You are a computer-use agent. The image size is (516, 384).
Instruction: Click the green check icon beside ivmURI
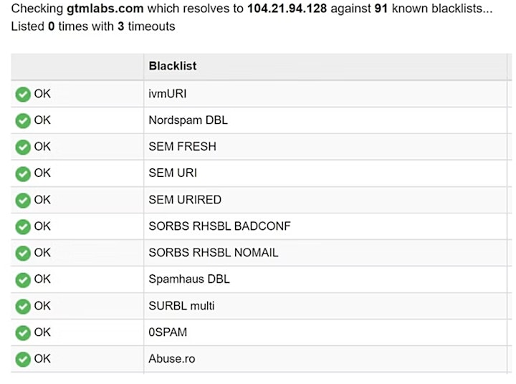(x=23, y=95)
